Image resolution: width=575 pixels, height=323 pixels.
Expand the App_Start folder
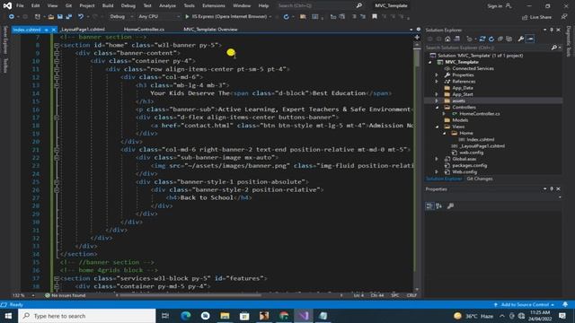coord(437,94)
